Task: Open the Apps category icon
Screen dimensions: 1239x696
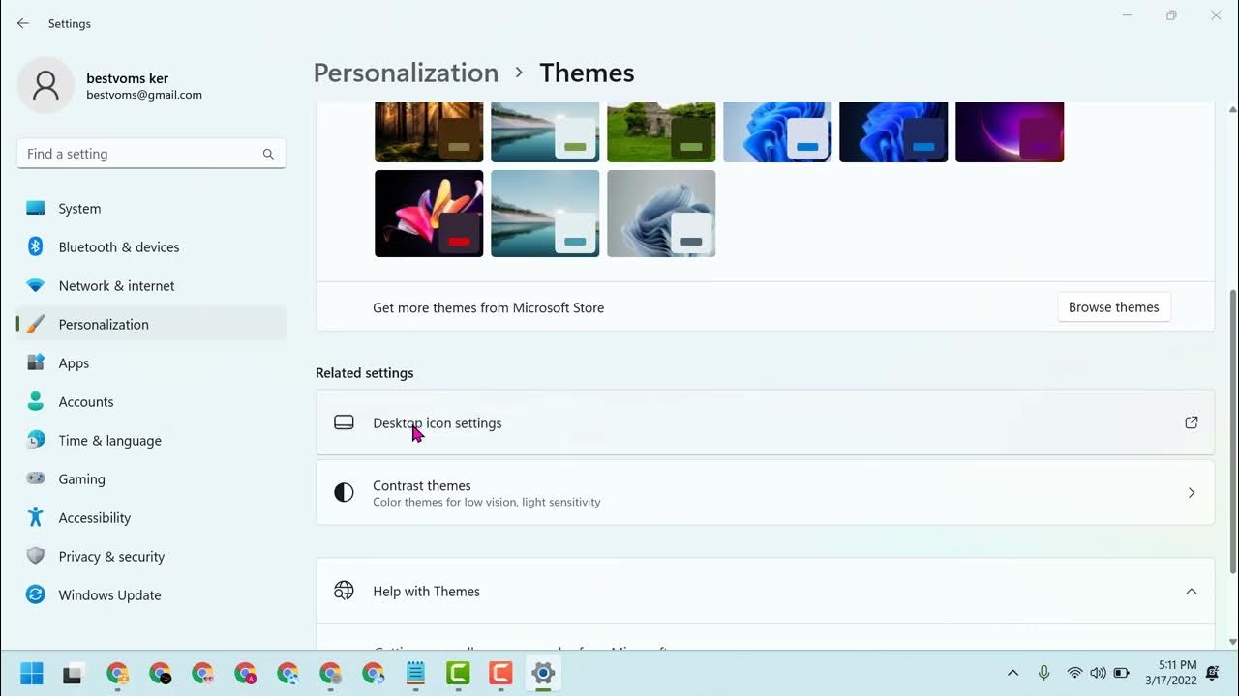Action: tap(36, 362)
